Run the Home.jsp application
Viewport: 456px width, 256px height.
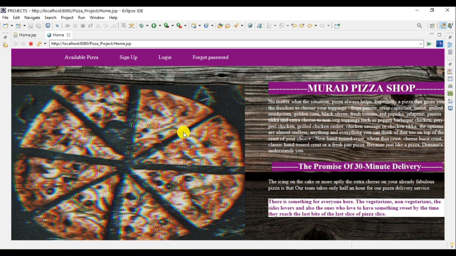coord(154,26)
